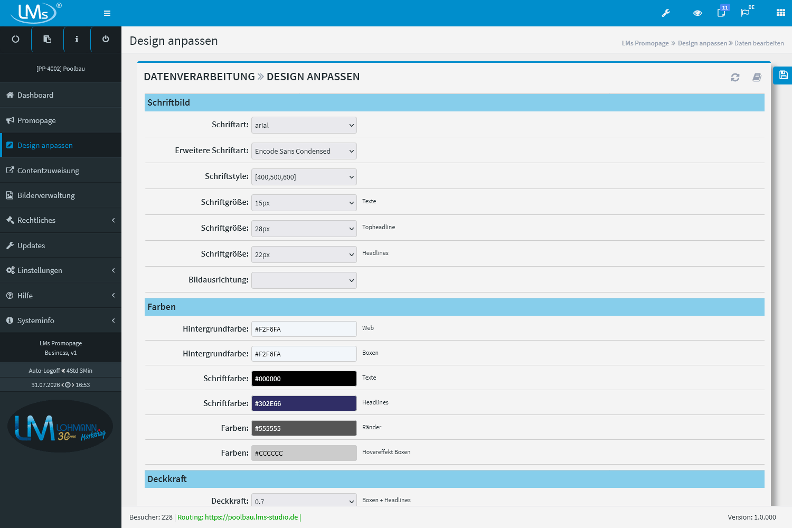This screenshot has width=792, height=528.
Task: Click Schriftfarbe Texte color field #000000
Action: point(304,379)
